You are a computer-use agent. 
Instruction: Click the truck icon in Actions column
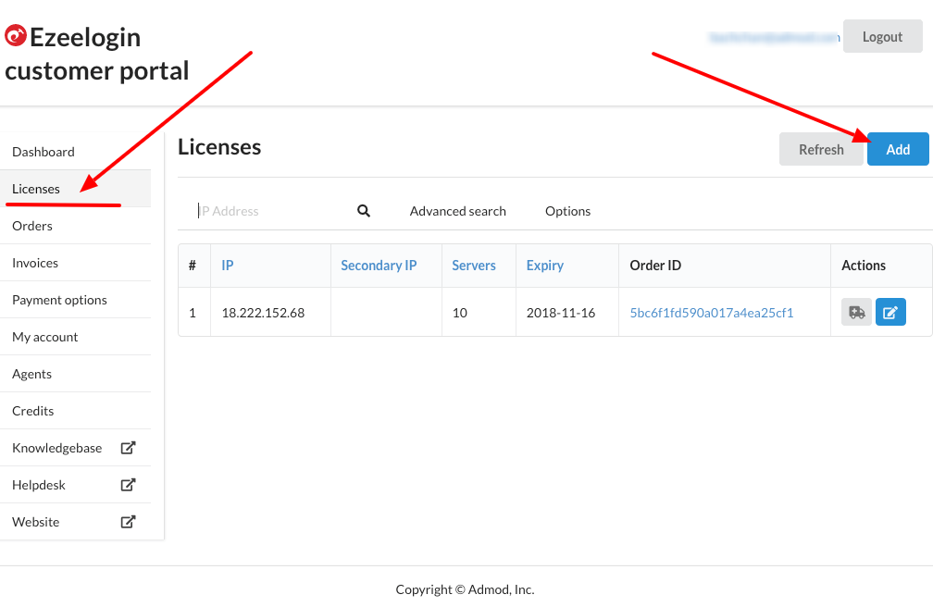click(x=856, y=312)
